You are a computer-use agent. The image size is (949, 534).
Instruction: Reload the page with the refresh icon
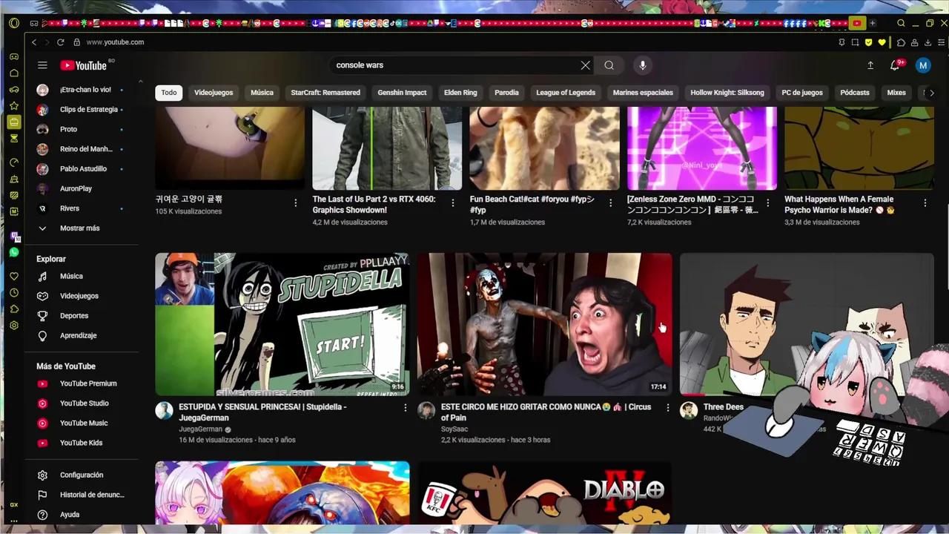(61, 42)
